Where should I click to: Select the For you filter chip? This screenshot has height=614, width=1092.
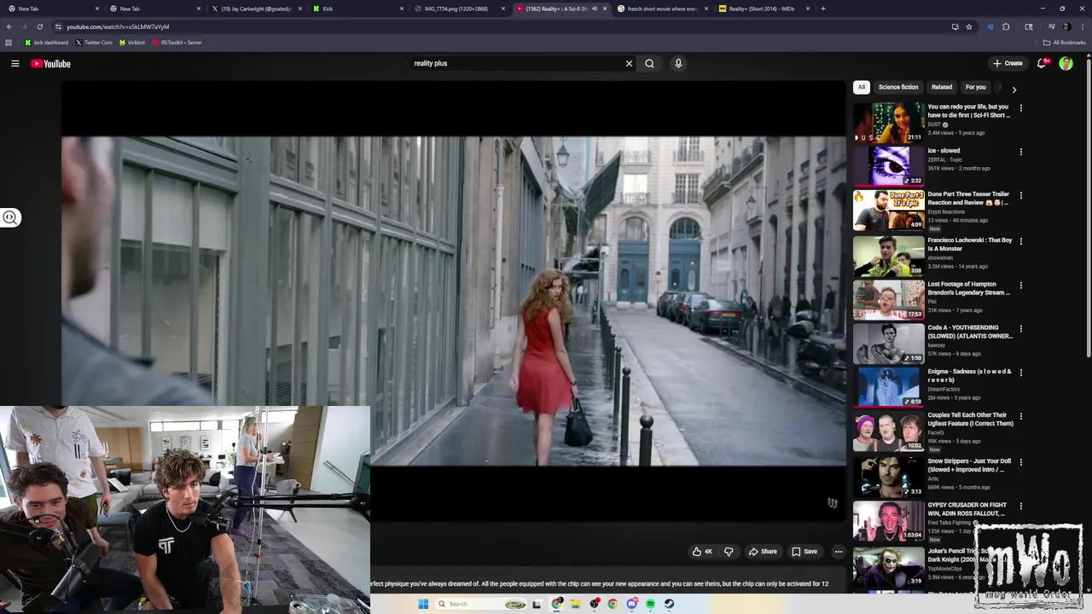point(975,87)
